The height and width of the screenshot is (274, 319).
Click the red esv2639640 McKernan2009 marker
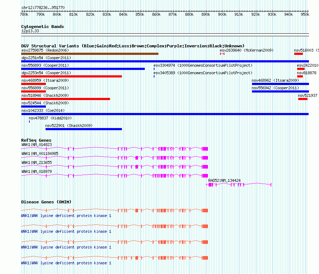click(222, 54)
